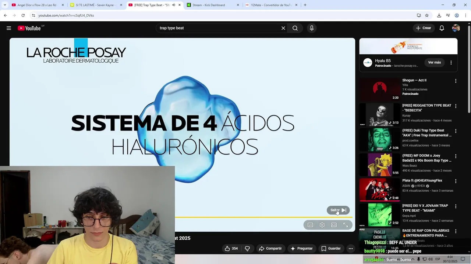Open the Chrome three-dot menu
This screenshot has height=264, width=471.
(465, 15)
